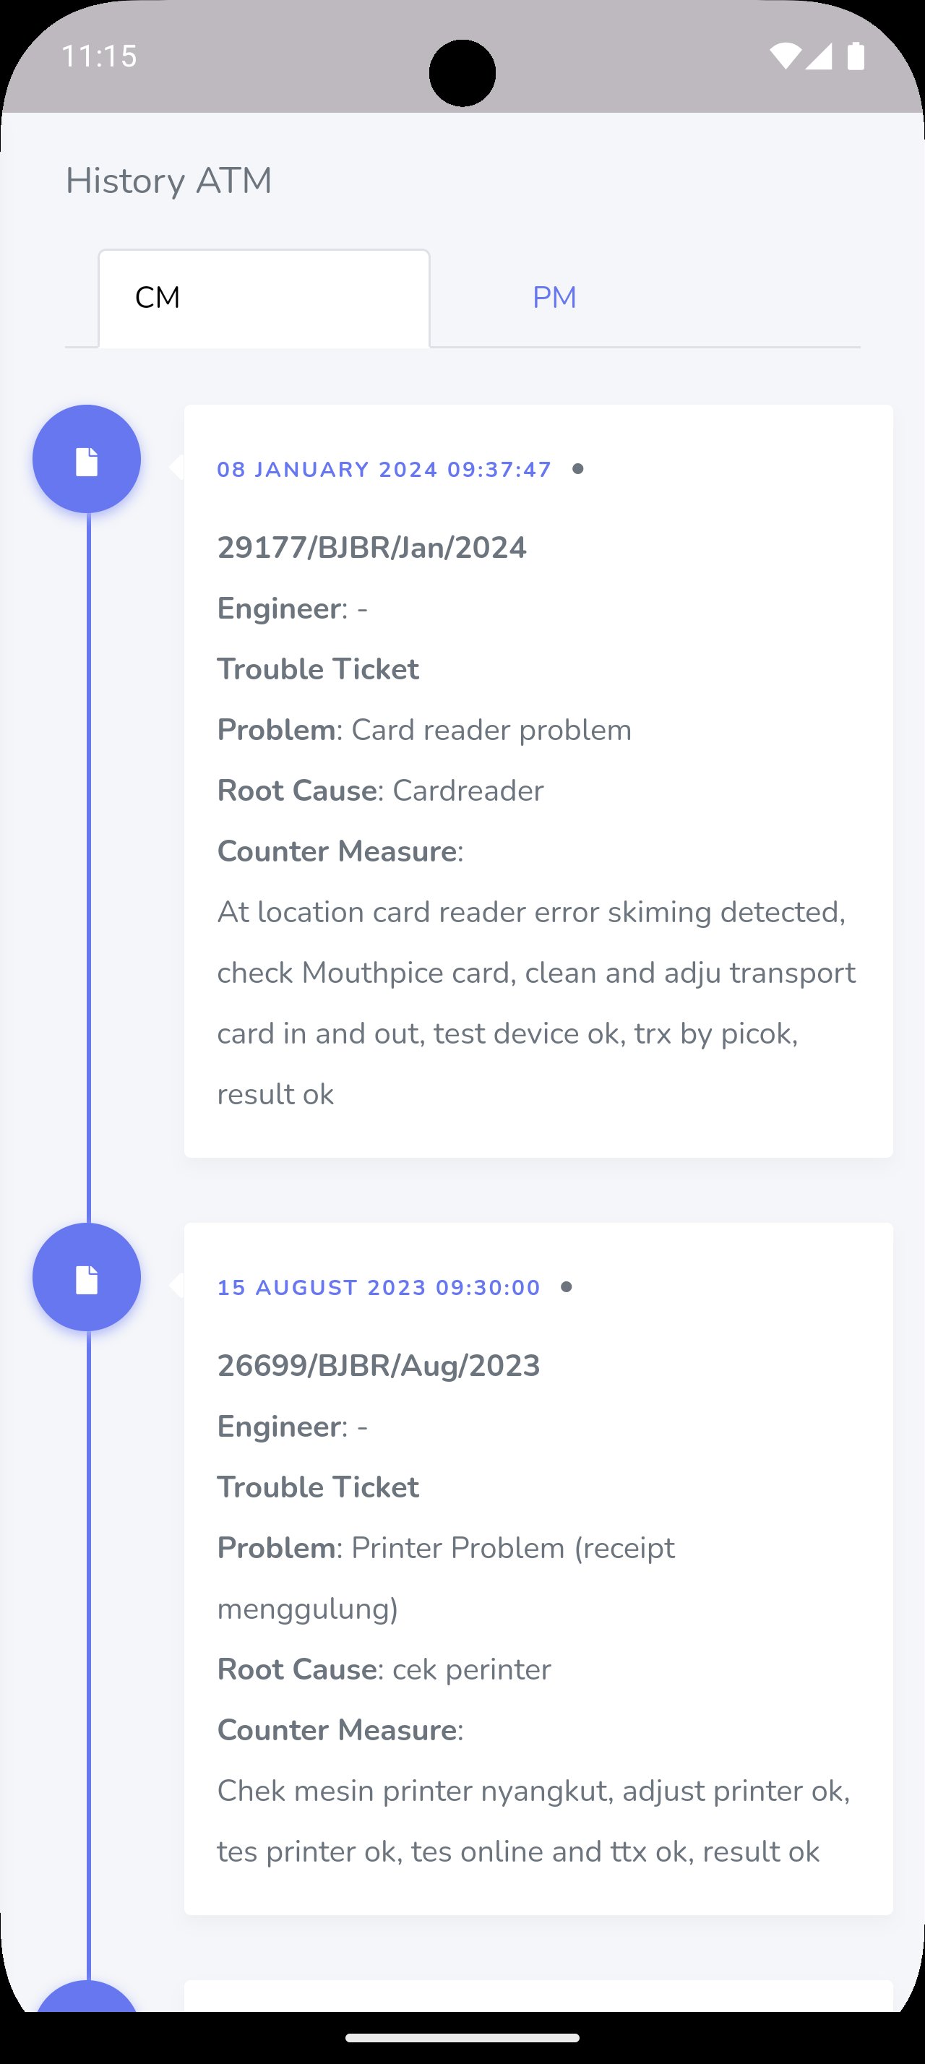Image resolution: width=925 pixels, height=2064 pixels.
Task: Click the document icon for 15 August 2023 entry
Action: click(x=87, y=1278)
